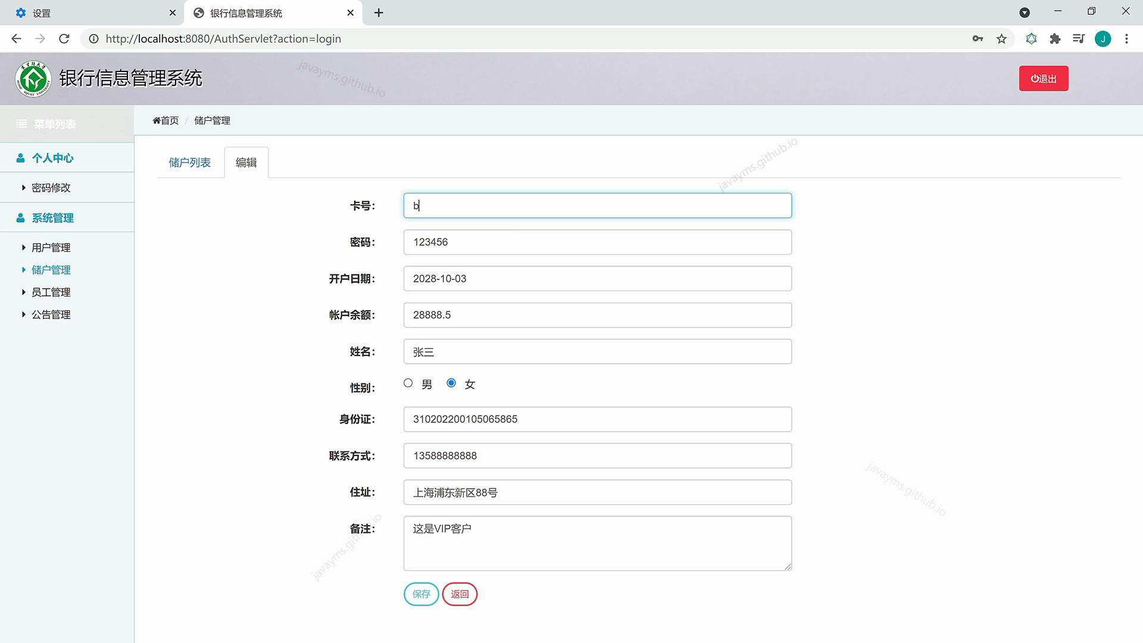Open the browser extensions puzzle icon
Screen dimensions: 1143x643
click(1055, 39)
